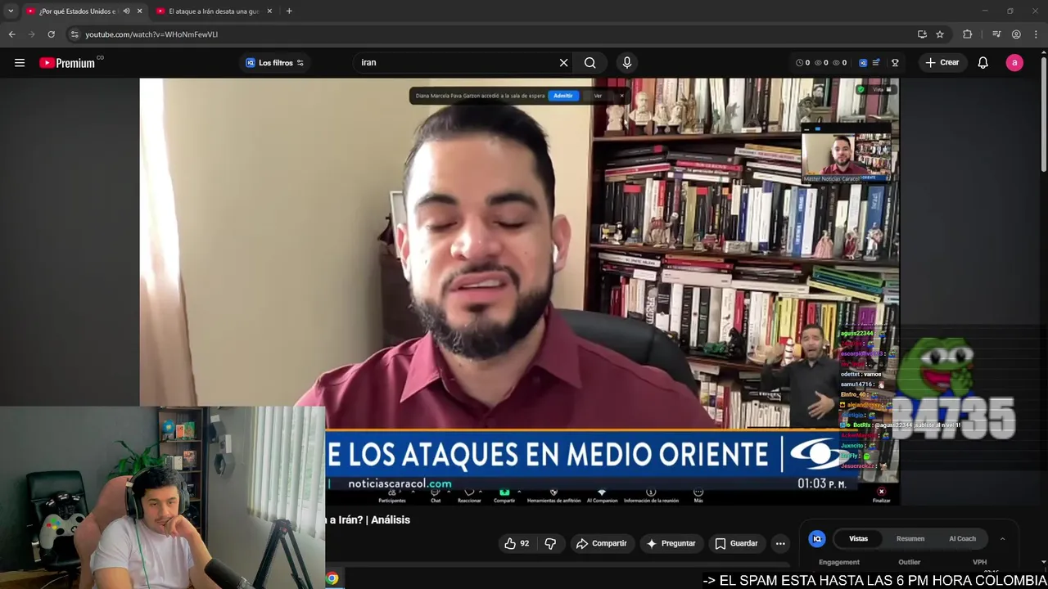This screenshot has height=589, width=1048.
Task: Click Más in the Zoom toolbar
Action: pos(698,496)
